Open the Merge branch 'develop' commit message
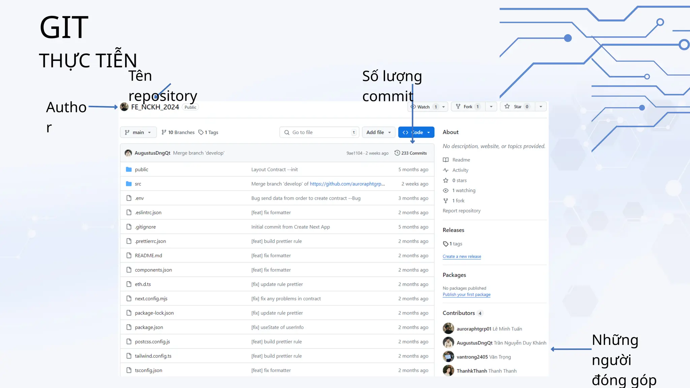Image resolution: width=690 pixels, height=388 pixels. (x=199, y=153)
